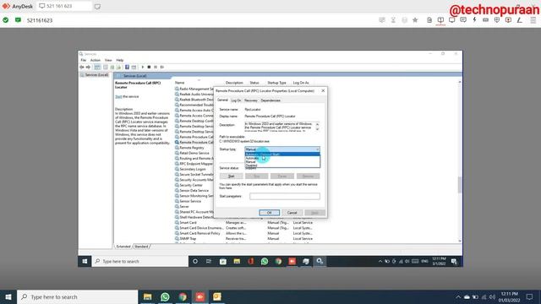The image size is (541, 304).
Task: Open the Help menu in Services
Action: [x=119, y=60]
